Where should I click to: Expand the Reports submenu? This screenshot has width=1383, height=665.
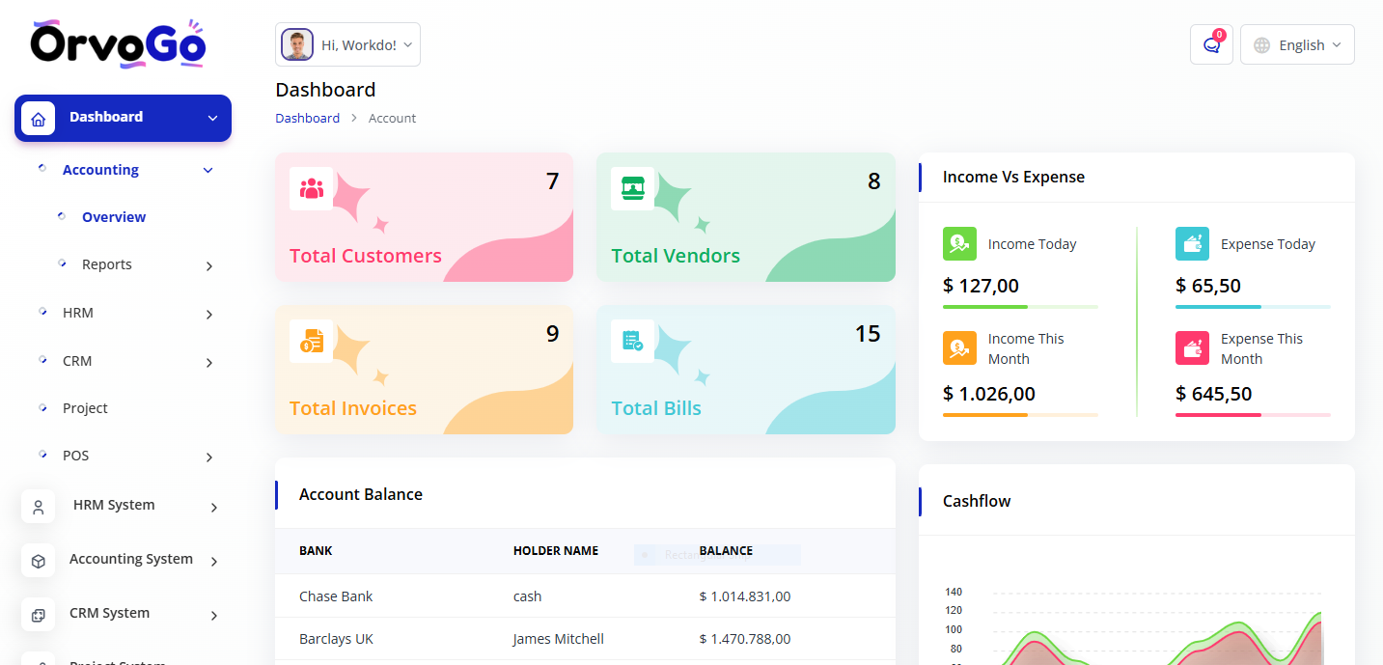[x=106, y=263]
